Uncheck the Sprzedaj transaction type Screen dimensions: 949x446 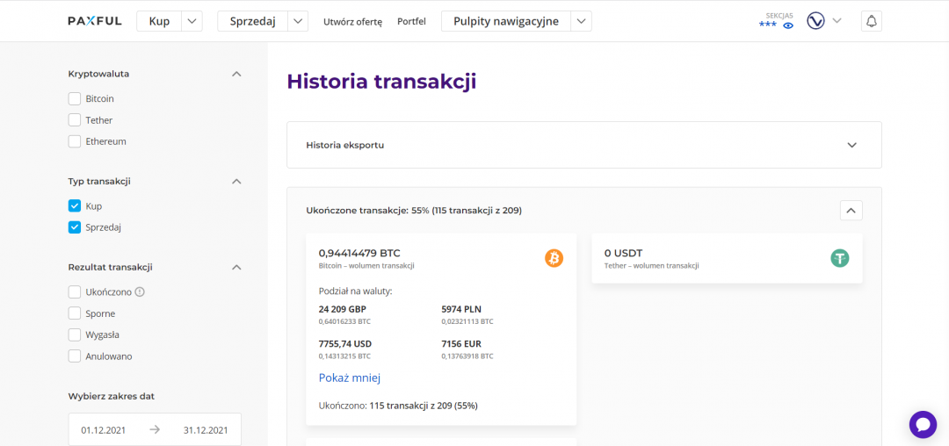[75, 227]
